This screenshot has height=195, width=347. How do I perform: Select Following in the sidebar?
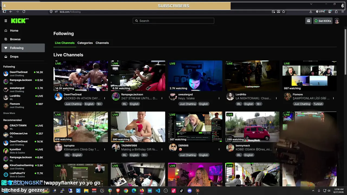click(x=23, y=48)
